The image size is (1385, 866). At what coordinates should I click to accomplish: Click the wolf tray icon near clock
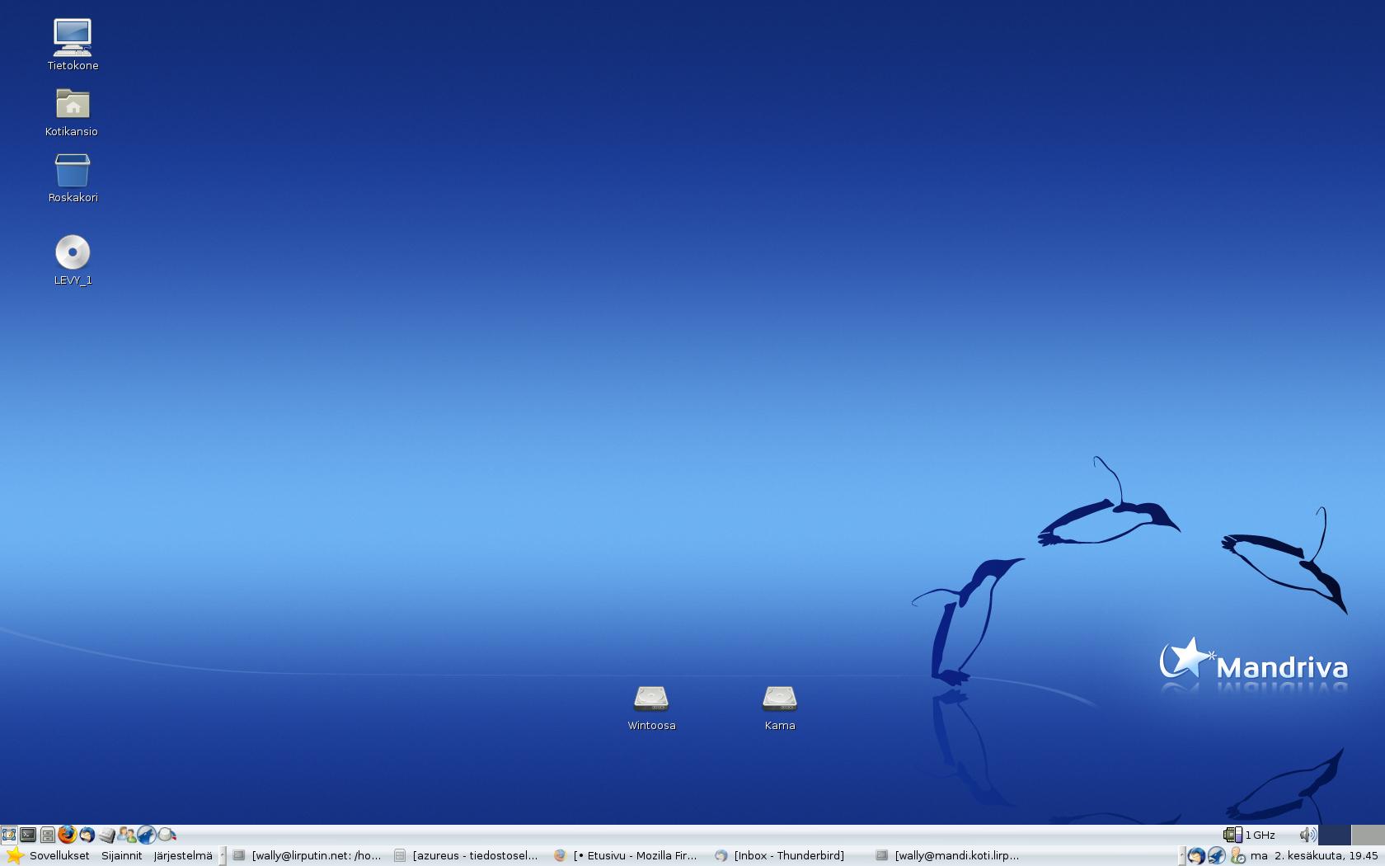1217,856
